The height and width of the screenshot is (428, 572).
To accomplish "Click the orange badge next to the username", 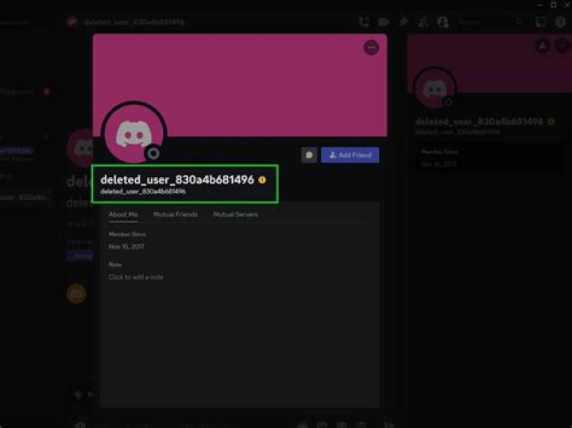I will click(262, 180).
